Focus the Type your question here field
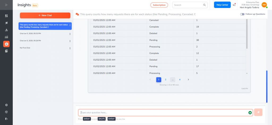This screenshot has width=272, height=125. coord(162,113)
